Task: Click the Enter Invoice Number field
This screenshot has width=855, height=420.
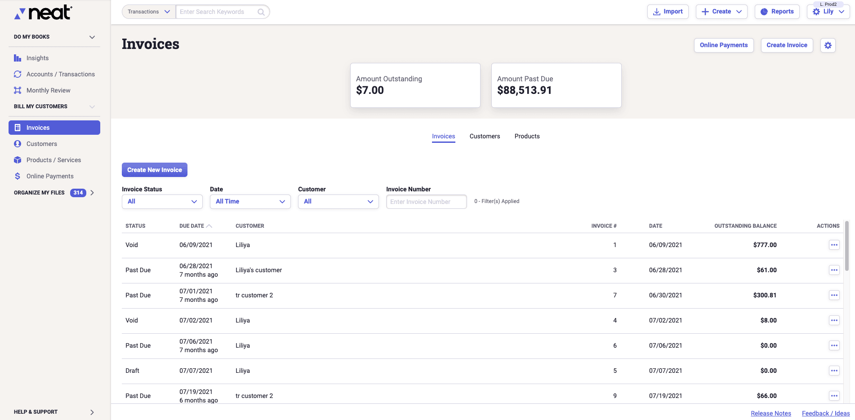Action: (x=427, y=202)
